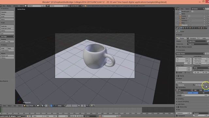
Task: Adjust the Compression 15% slider
Action: [x=192, y=95]
